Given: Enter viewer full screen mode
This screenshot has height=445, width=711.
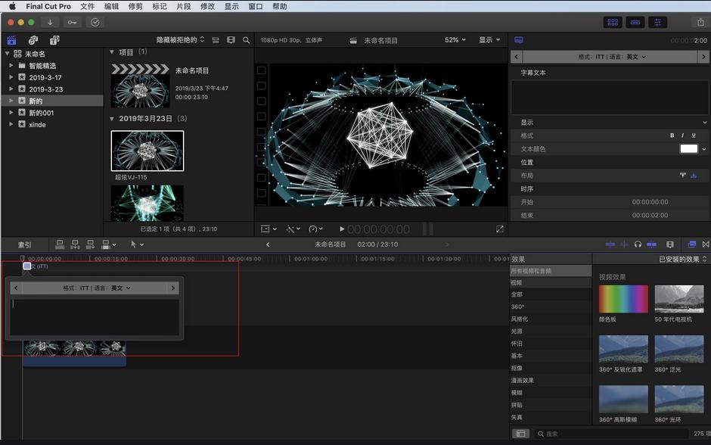Looking at the screenshot, I should pyautogui.click(x=500, y=229).
